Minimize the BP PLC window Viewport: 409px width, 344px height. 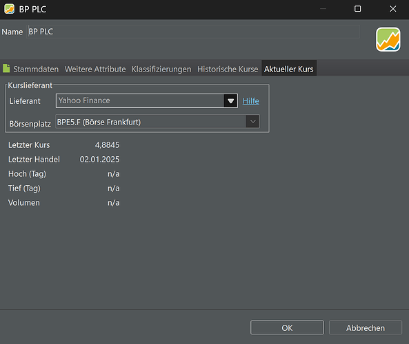(323, 9)
